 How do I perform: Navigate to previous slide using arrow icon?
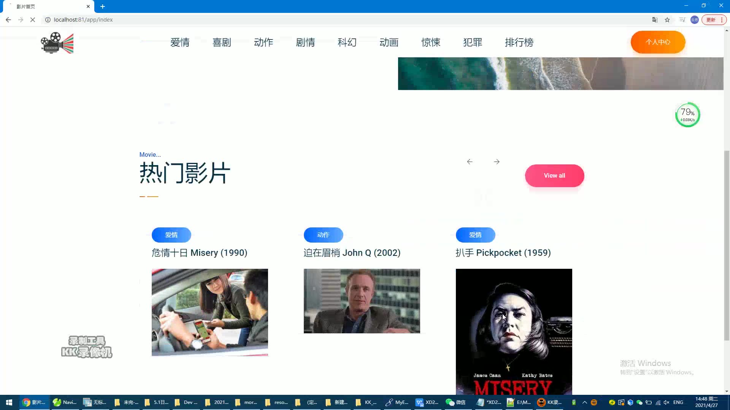point(470,162)
